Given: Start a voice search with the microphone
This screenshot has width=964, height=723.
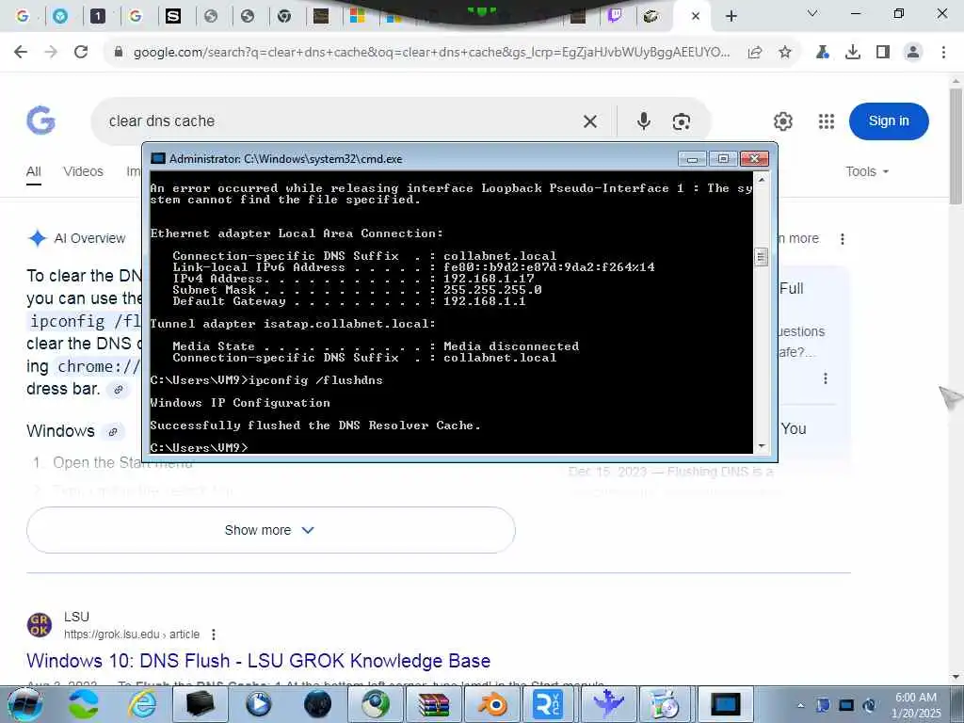Looking at the screenshot, I should [x=644, y=121].
